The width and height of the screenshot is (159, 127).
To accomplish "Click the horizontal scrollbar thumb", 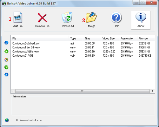I will tap(83, 91).
